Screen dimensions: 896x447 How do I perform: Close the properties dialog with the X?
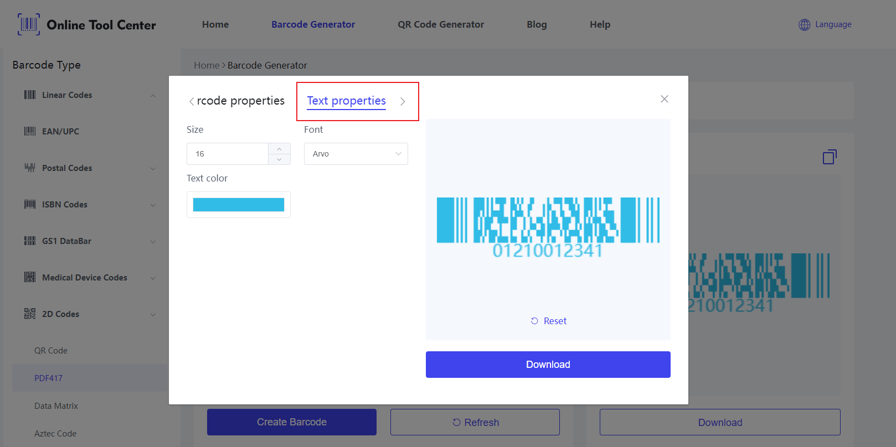(665, 99)
